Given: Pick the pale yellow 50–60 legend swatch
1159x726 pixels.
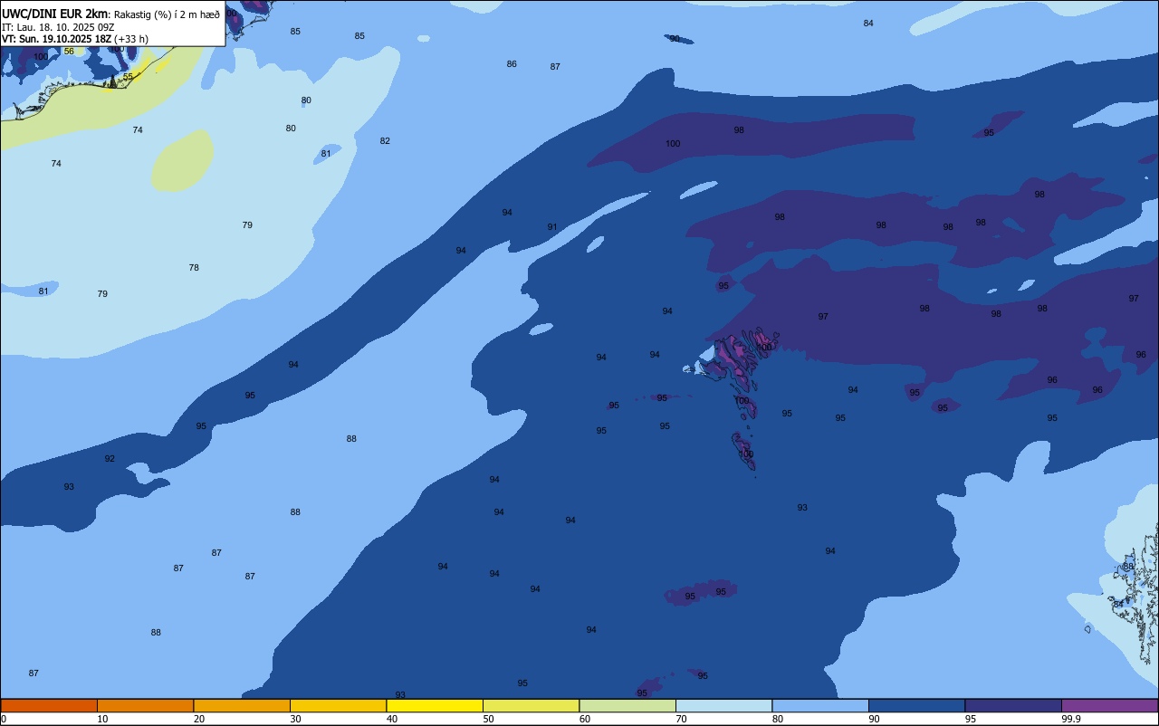Looking at the screenshot, I should (531, 705).
